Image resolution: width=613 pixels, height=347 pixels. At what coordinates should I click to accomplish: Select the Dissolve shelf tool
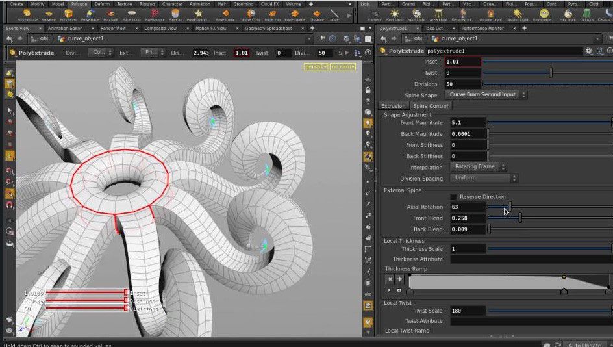pyautogui.click(x=317, y=16)
